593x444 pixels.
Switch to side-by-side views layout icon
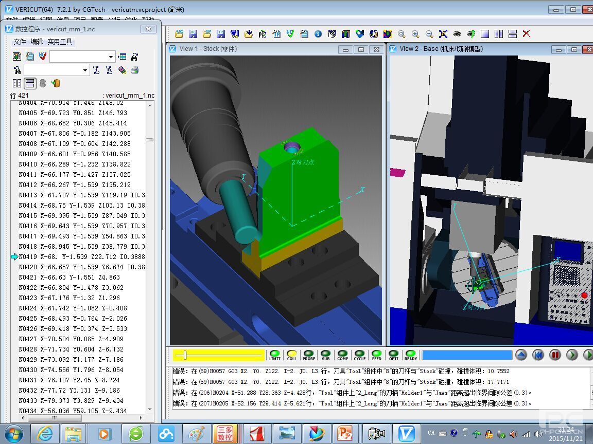(x=499, y=34)
